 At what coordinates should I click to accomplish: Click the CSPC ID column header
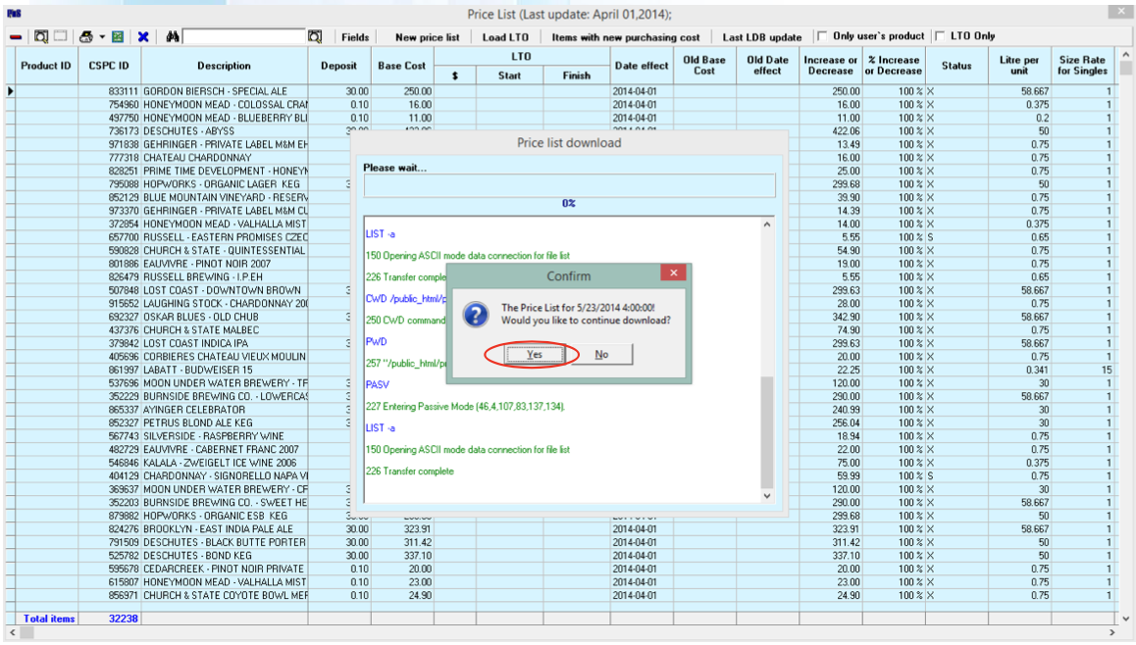110,66
